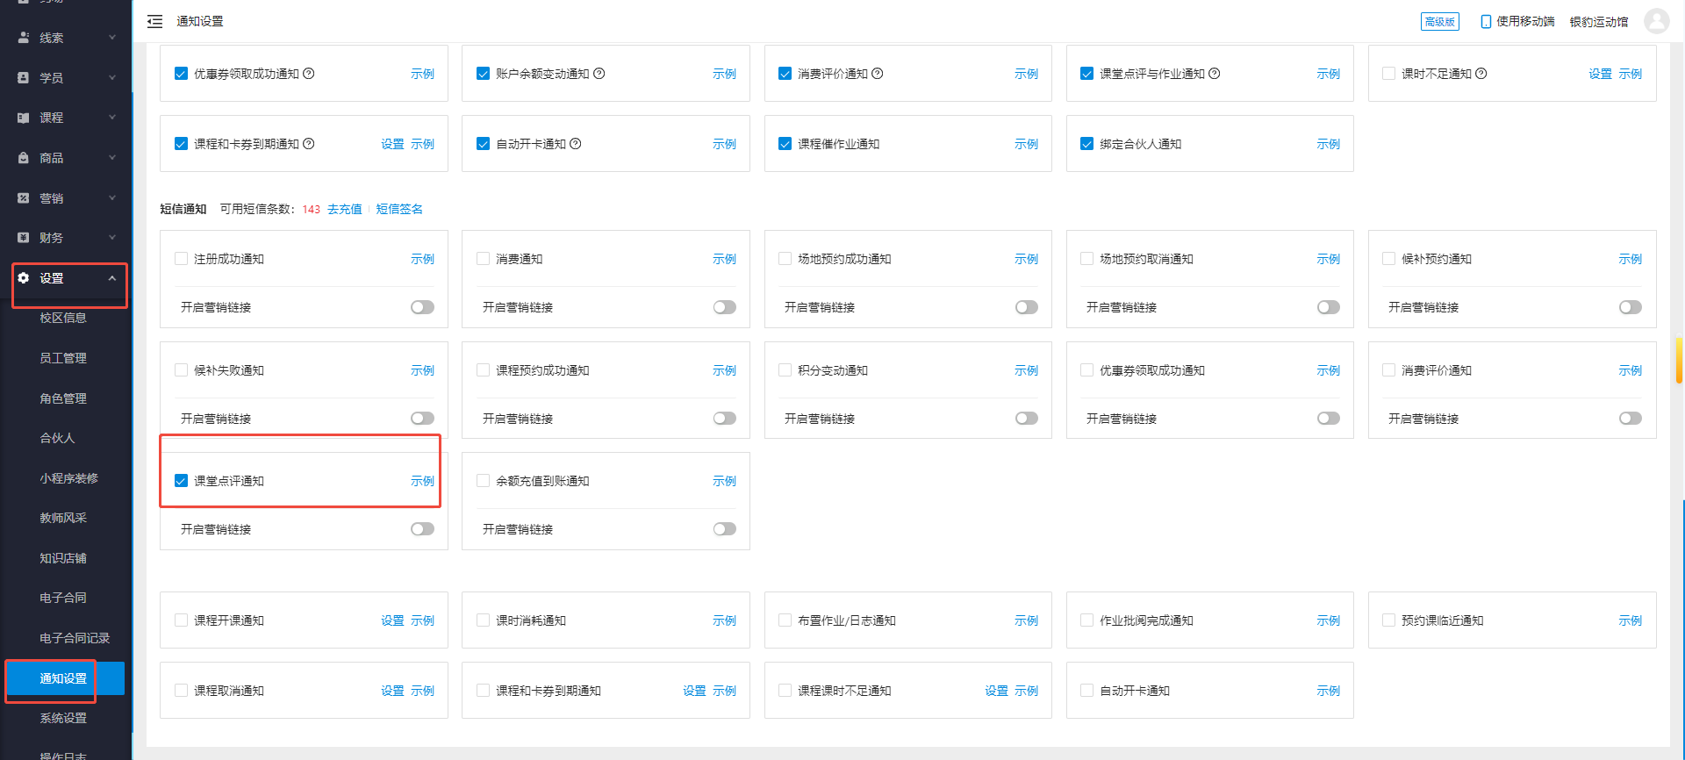1685x760 pixels.
Task: Expand the 营销 menu chevron
Action: click(x=112, y=198)
